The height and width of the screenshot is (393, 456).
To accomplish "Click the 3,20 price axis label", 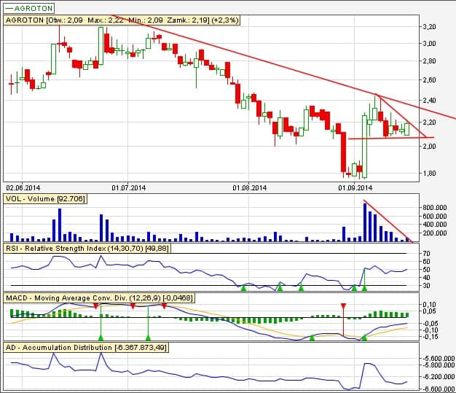I will 430,26.
